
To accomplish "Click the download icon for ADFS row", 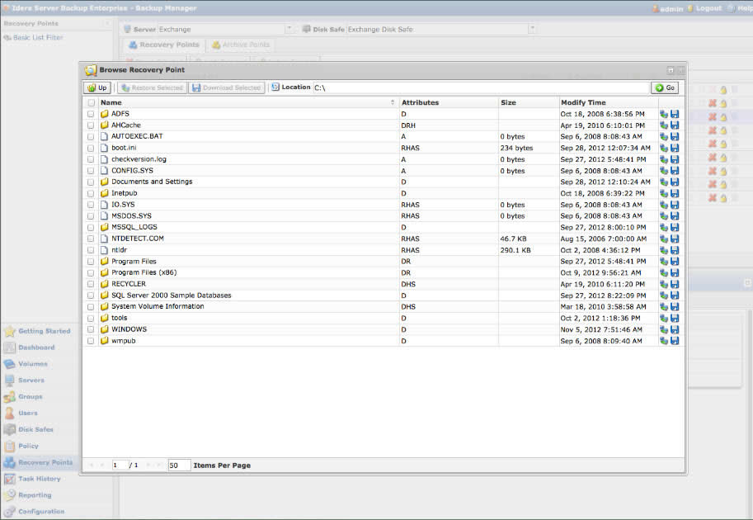I will point(675,114).
